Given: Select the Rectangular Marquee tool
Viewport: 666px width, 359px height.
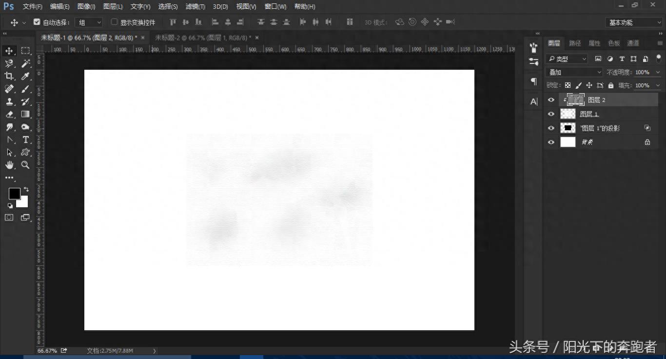Looking at the screenshot, I should [25, 51].
